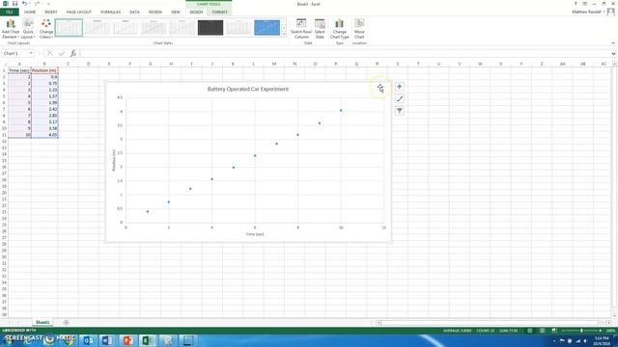Select the blue background chart style thumbnail
618x347 pixels.
267,28
